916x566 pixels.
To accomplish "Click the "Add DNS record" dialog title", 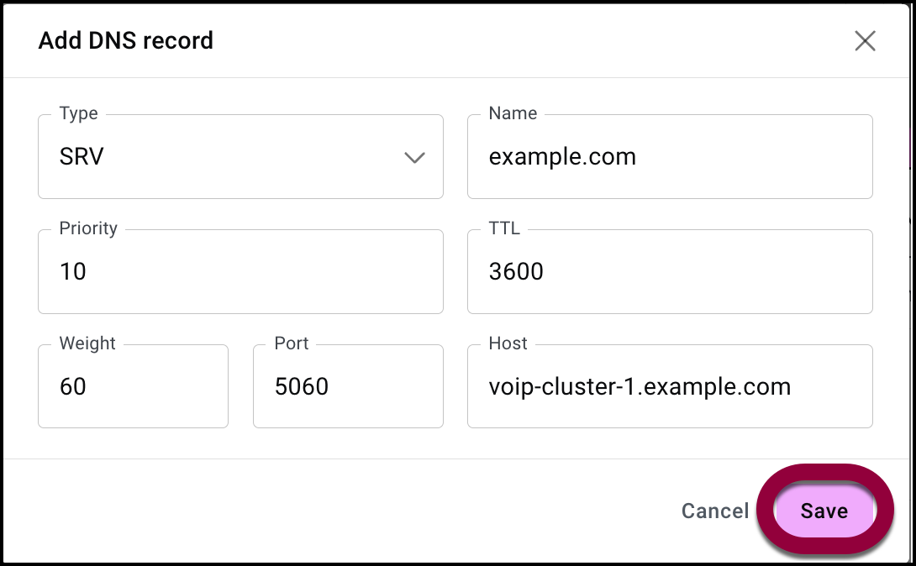I will click(126, 40).
